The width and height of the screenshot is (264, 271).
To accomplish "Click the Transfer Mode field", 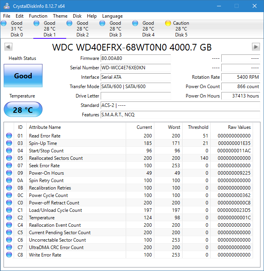I will click(136, 87).
